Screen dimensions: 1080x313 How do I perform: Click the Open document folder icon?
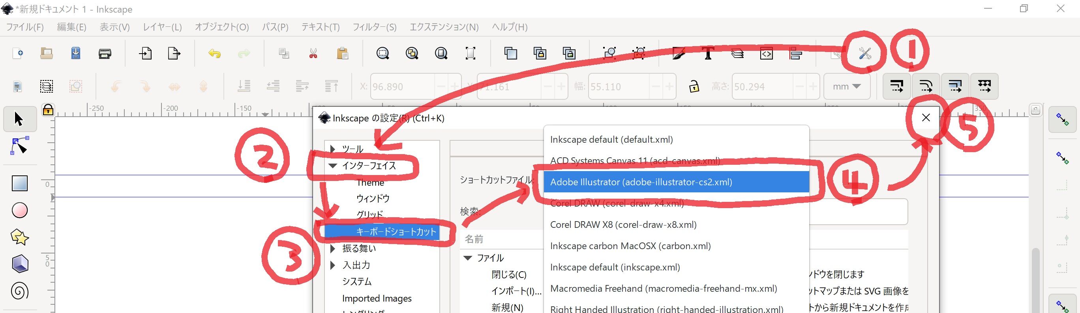click(x=47, y=53)
